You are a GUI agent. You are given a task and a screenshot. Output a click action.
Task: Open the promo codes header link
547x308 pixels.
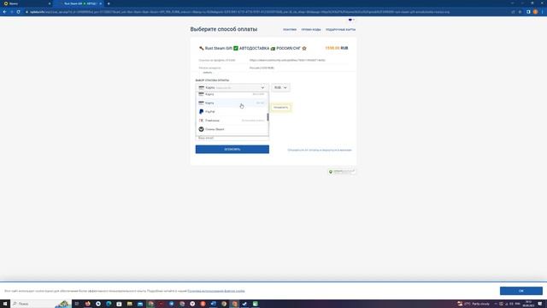tap(311, 30)
